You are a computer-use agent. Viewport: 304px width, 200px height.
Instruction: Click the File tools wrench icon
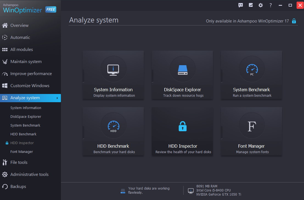pyautogui.click(x=5, y=162)
